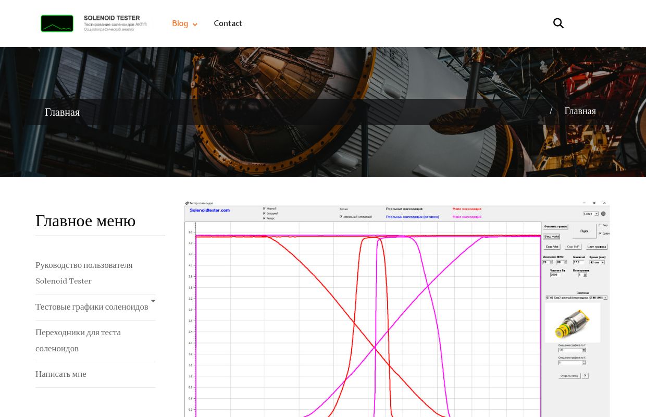
Task: Toggle the Реверс checkbox
Action: pos(264,218)
